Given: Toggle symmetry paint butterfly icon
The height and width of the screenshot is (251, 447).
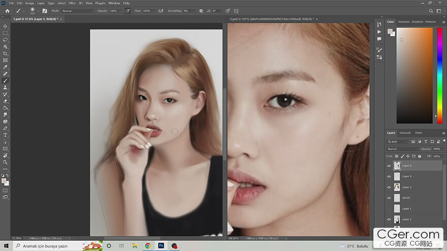Looking at the screenshot, I should [236, 11].
